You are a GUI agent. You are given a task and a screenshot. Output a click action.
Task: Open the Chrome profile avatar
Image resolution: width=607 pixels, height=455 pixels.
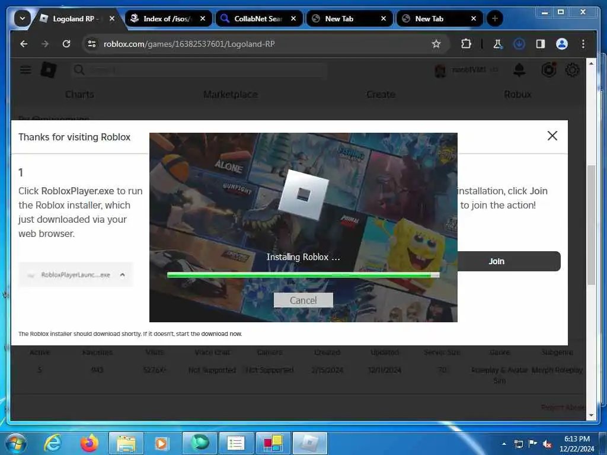(x=562, y=44)
